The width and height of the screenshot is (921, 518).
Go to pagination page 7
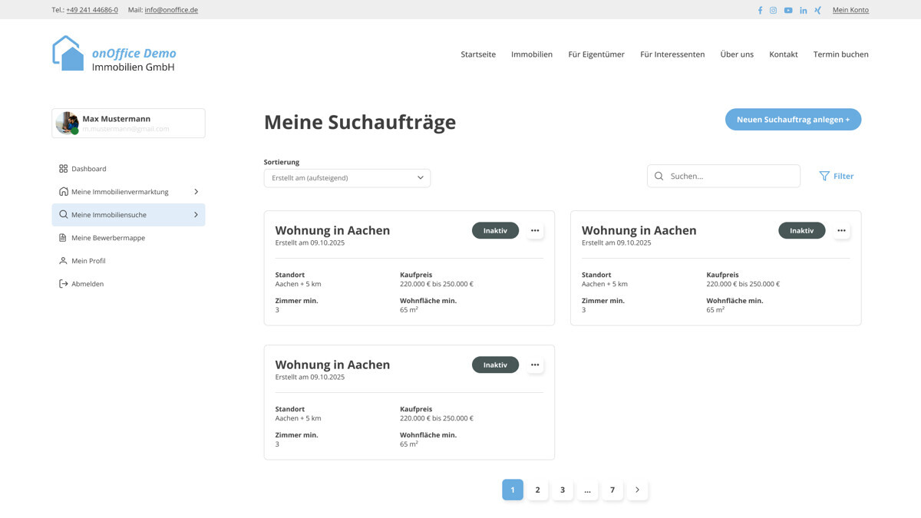click(x=612, y=489)
